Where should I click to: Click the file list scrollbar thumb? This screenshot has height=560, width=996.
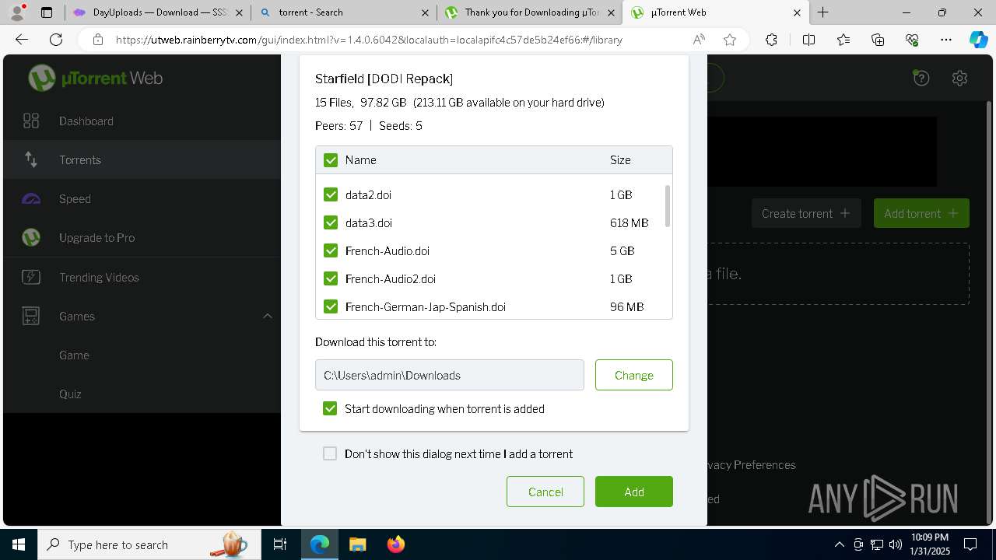pyautogui.click(x=668, y=206)
